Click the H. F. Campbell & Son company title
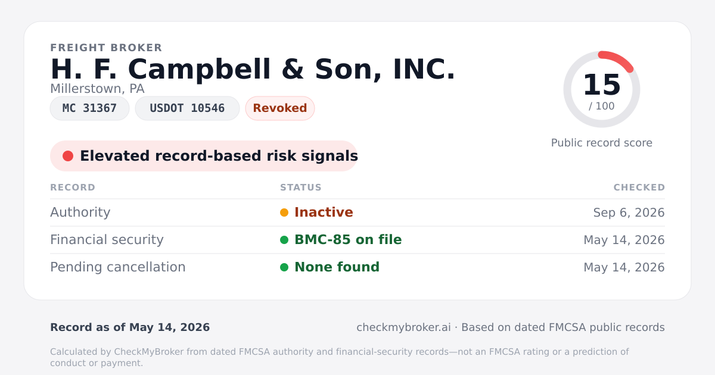715x375 pixels. pos(253,69)
